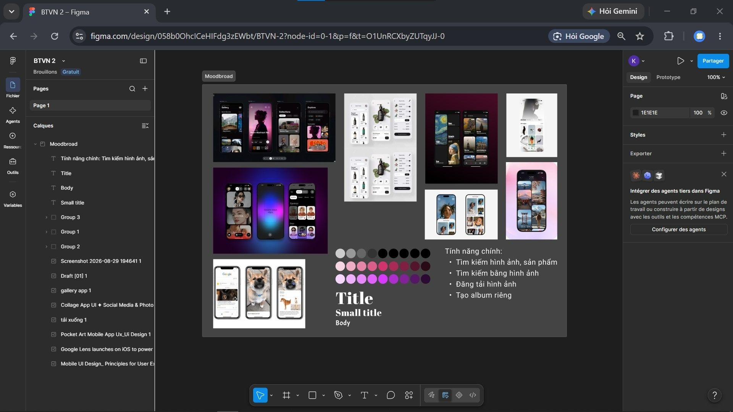This screenshot has width=733, height=412.
Task: Select the Comment tool
Action: (x=391, y=395)
